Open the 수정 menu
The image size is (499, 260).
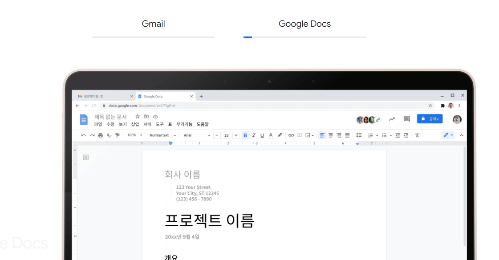click(x=110, y=124)
